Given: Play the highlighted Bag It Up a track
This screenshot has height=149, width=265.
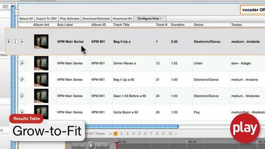Looking at the screenshot, I should (x=22, y=41).
